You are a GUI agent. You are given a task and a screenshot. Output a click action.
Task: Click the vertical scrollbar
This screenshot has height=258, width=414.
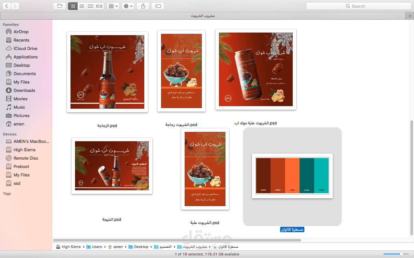tap(412, 178)
